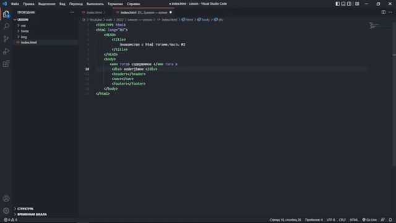Open editor more actions ellipsis
The width and height of the screenshot is (396, 223).
click(390, 12)
